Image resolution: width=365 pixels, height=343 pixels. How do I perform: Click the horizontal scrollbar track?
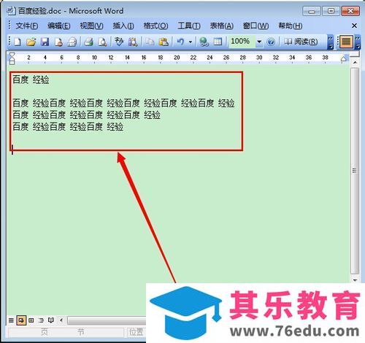pos(107,320)
